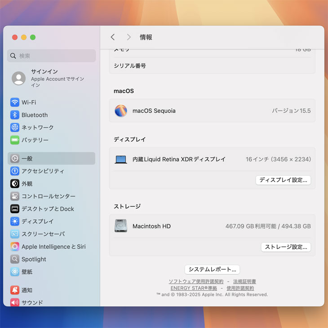328x328 pixels.
Task: Click the 情報 page title
Action: pyautogui.click(x=146, y=37)
